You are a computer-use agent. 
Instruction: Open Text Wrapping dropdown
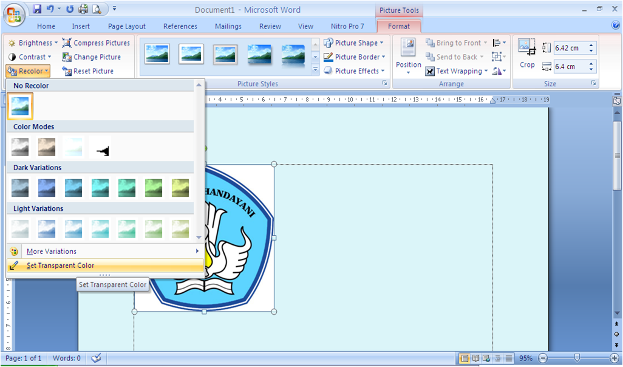pos(456,71)
